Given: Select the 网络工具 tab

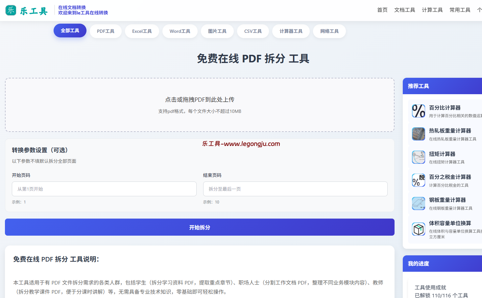Looking at the screenshot, I should pyautogui.click(x=329, y=31).
